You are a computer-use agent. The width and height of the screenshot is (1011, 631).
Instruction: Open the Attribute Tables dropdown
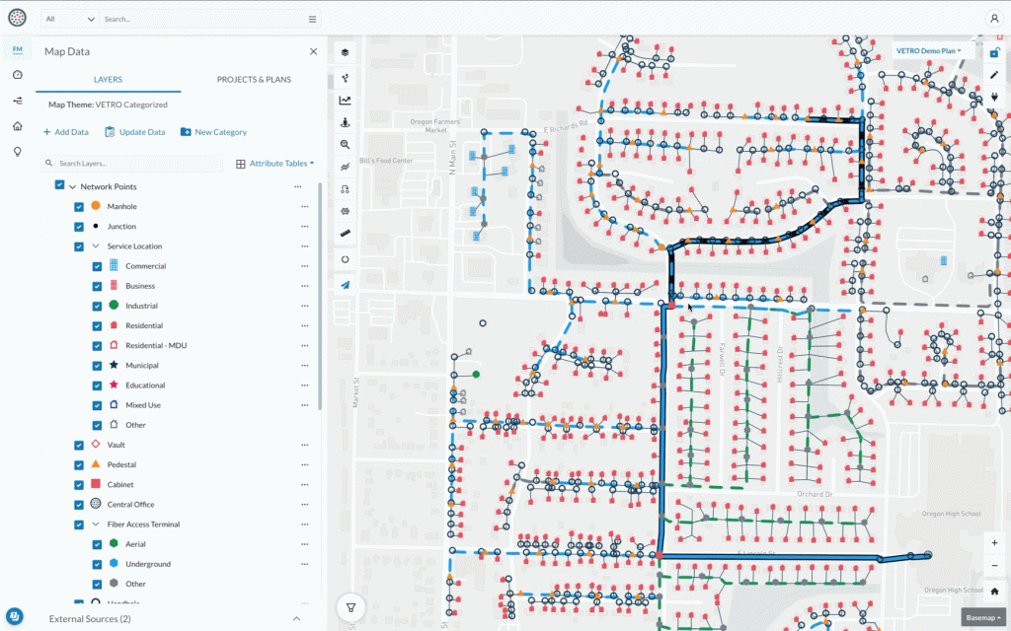click(x=275, y=164)
